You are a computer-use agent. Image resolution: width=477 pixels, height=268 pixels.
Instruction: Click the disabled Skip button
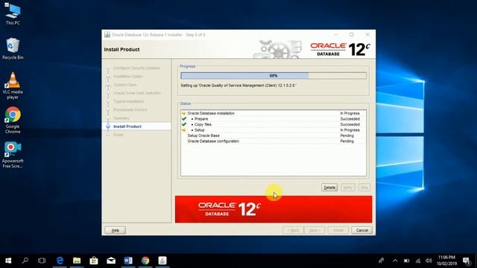[364, 188]
